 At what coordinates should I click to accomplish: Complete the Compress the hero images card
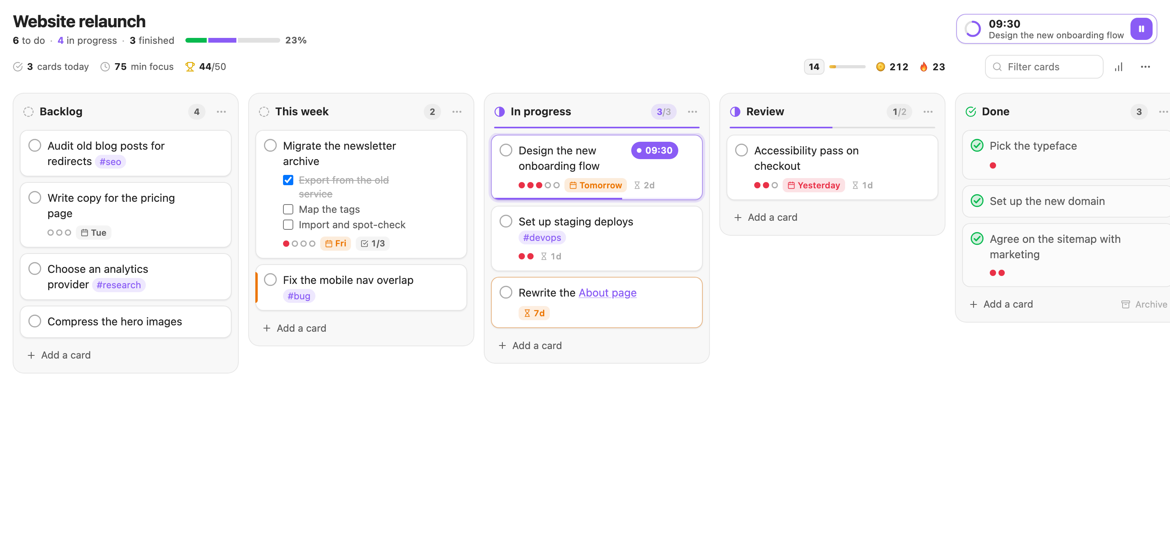pyautogui.click(x=35, y=321)
